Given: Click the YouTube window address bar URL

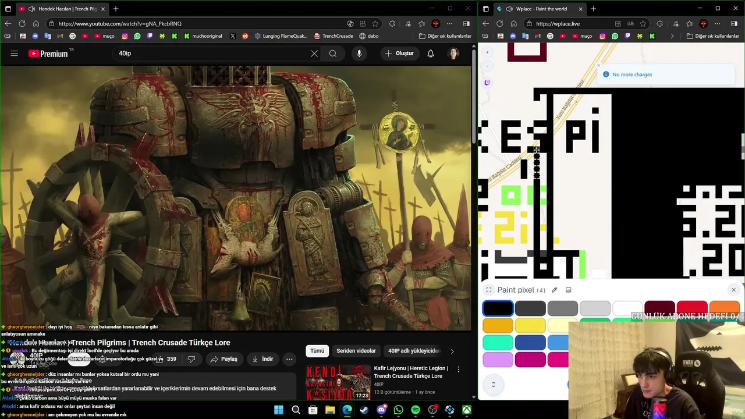Looking at the screenshot, I should pyautogui.click(x=120, y=24).
